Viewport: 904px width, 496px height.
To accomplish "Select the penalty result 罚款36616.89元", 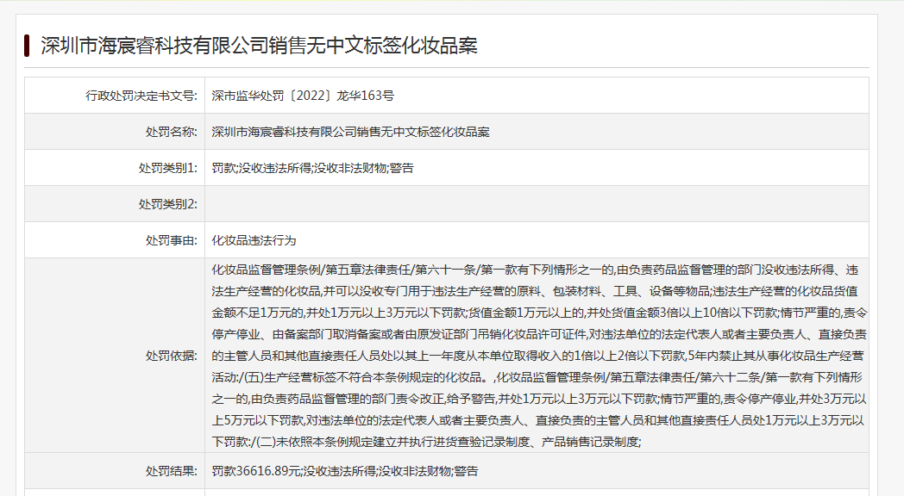I will [256, 471].
